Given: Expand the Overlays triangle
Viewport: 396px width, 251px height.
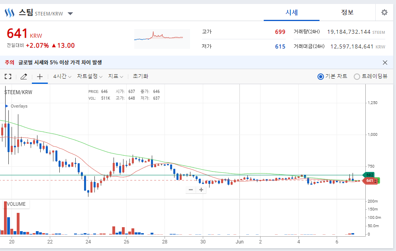Looking at the screenshot, I should pos(7,106).
